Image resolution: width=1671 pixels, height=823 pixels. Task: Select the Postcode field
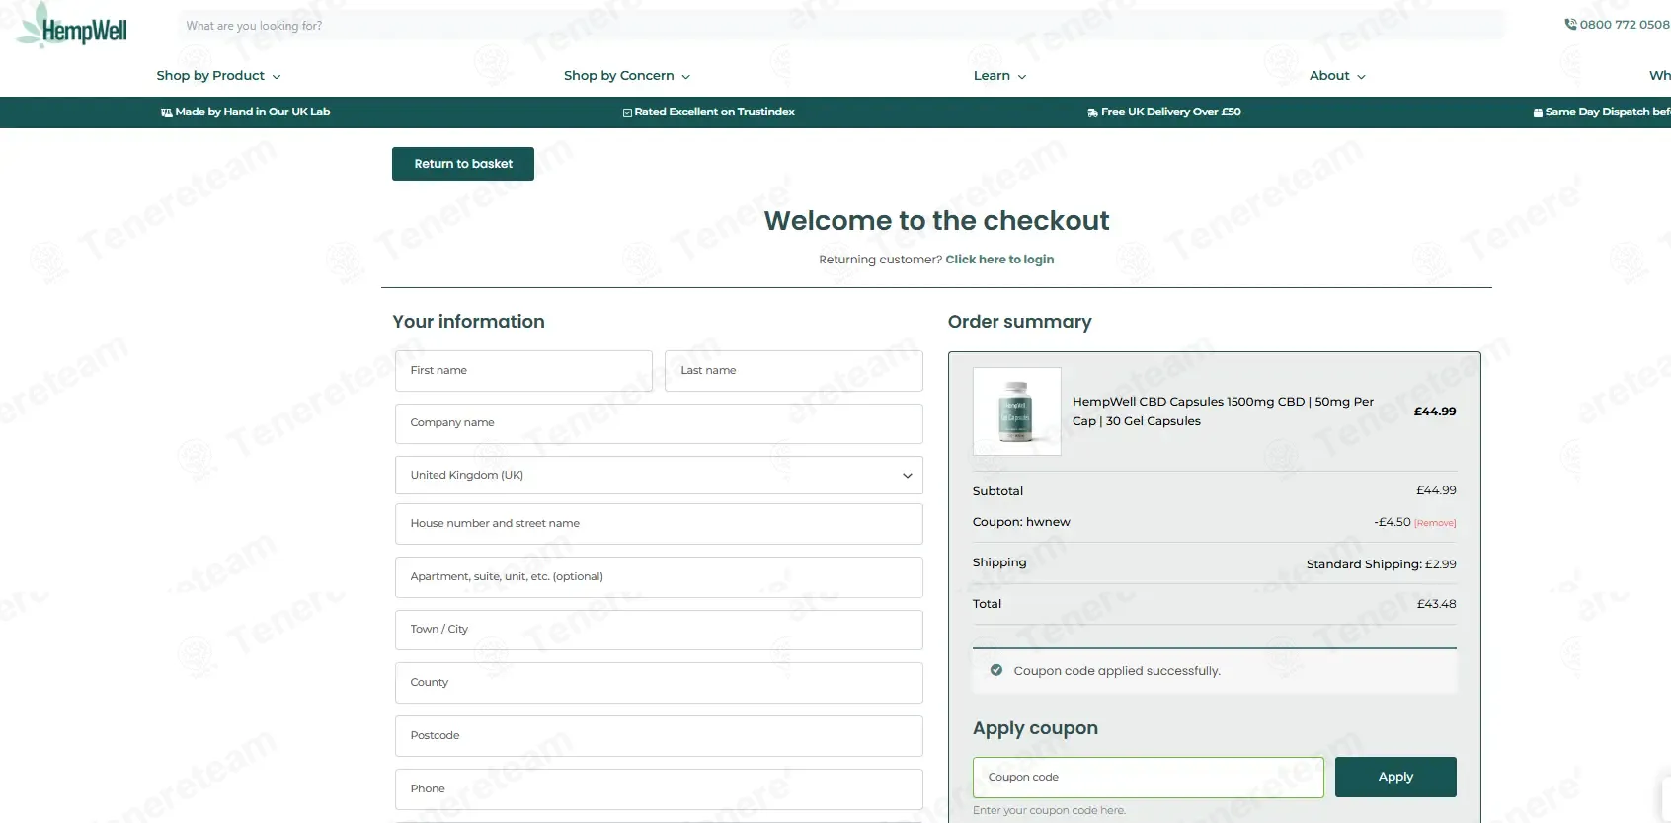click(659, 736)
